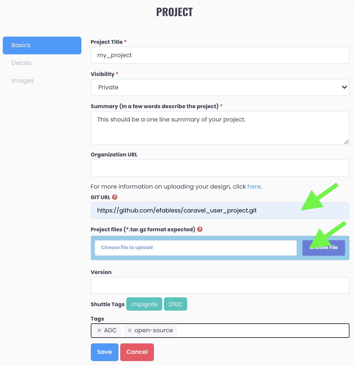The image size is (355, 365).
Task: Go to the Images tab
Action: pyautogui.click(x=23, y=81)
